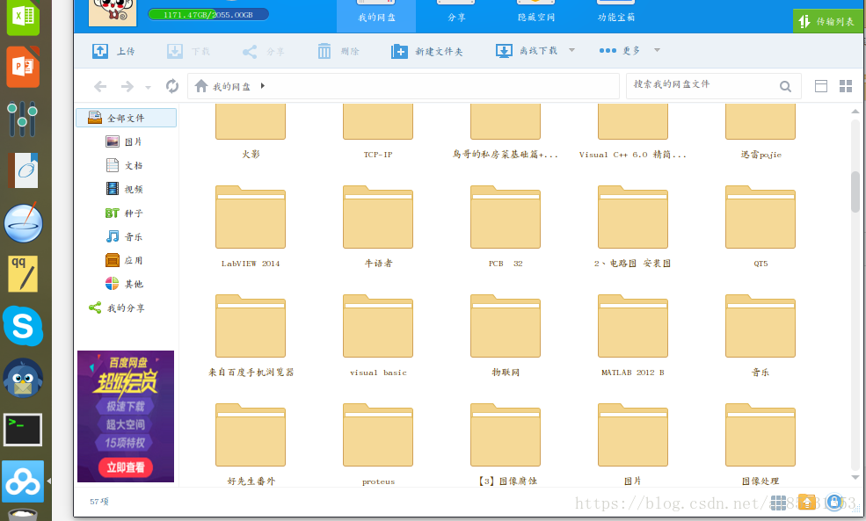Click the storage usage progress bar

pos(208,14)
